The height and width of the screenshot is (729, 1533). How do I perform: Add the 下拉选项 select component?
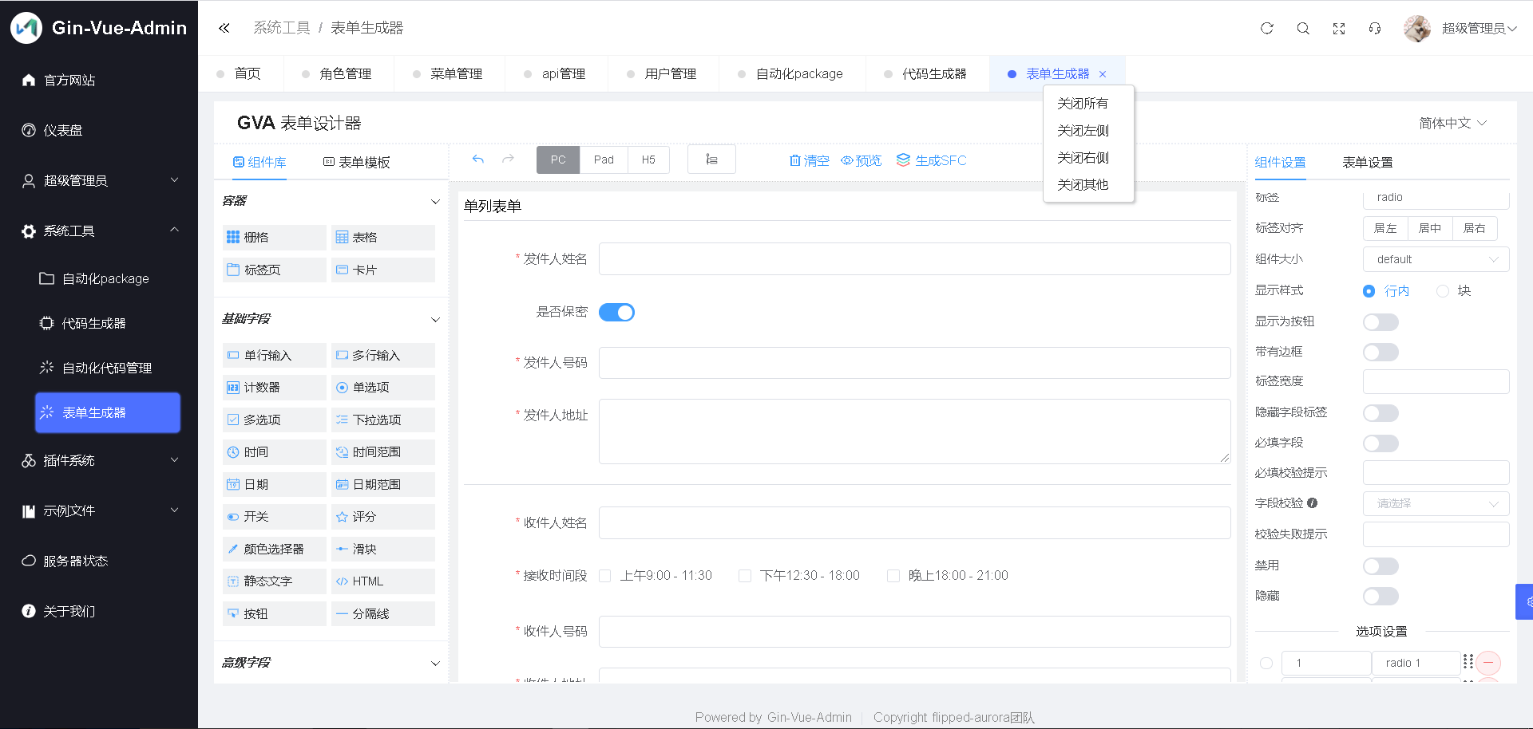383,420
